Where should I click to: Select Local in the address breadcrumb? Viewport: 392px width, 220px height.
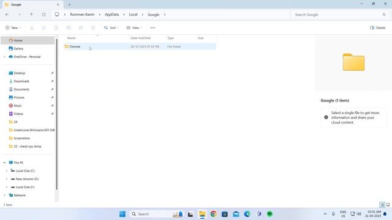134,15
